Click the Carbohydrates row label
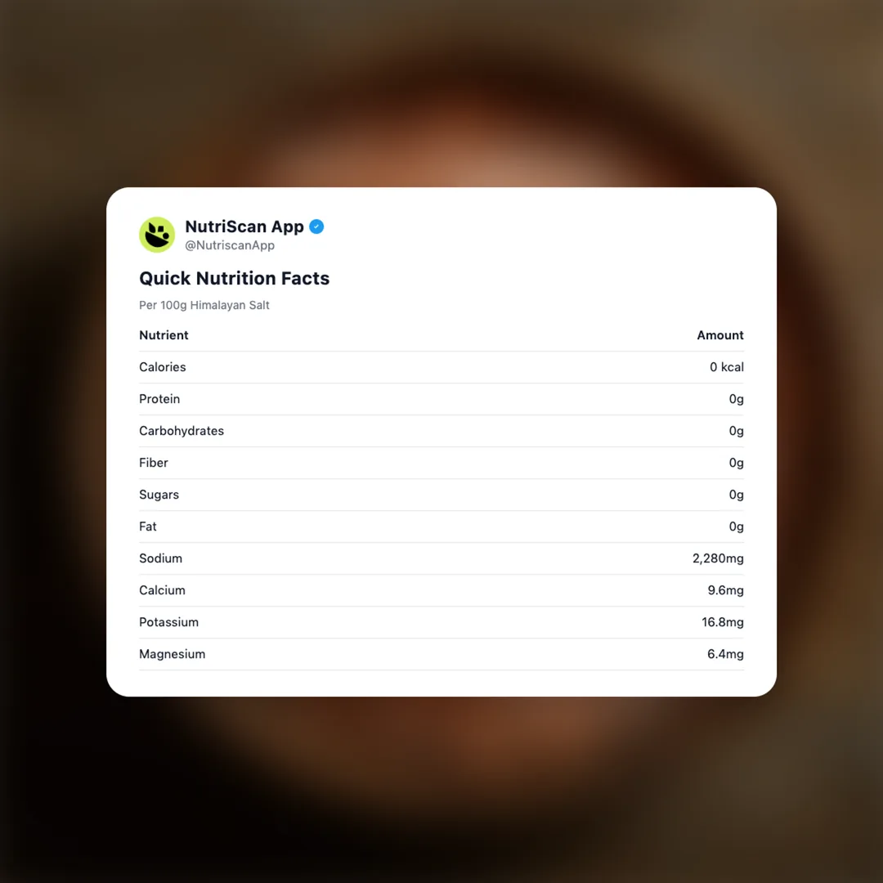The width and height of the screenshot is (883, 883). tap(182, 431)
